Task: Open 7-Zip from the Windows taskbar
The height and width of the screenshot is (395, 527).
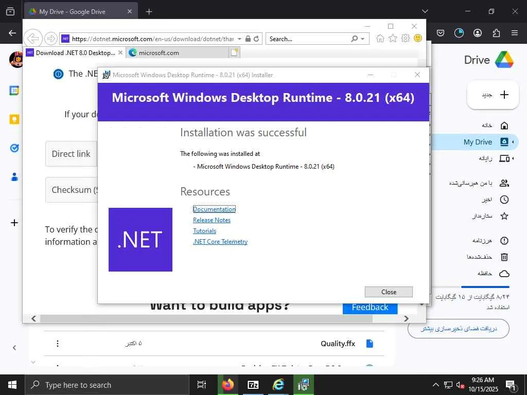Action: (253, 385)
